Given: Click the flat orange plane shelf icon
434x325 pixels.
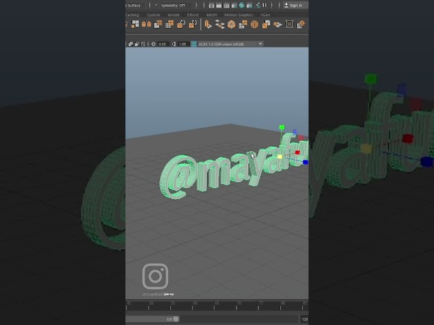Looking at the screenshot, I should point(277,24).
